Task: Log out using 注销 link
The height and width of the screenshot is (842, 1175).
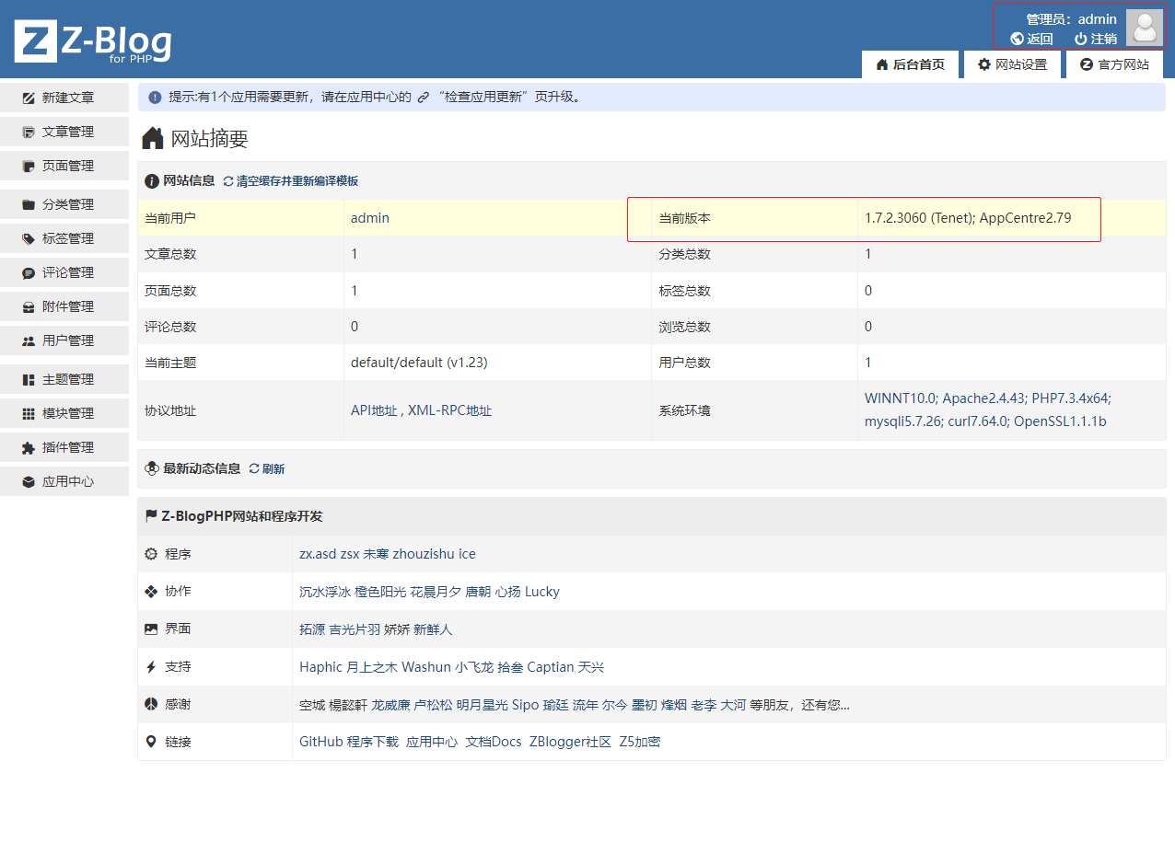Action: coord(1096,39)
